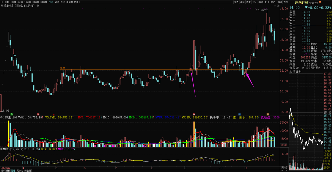This screenshot has height=172, width=332.
Task: Click stock code 300821
Action: (x=314, y=3)
